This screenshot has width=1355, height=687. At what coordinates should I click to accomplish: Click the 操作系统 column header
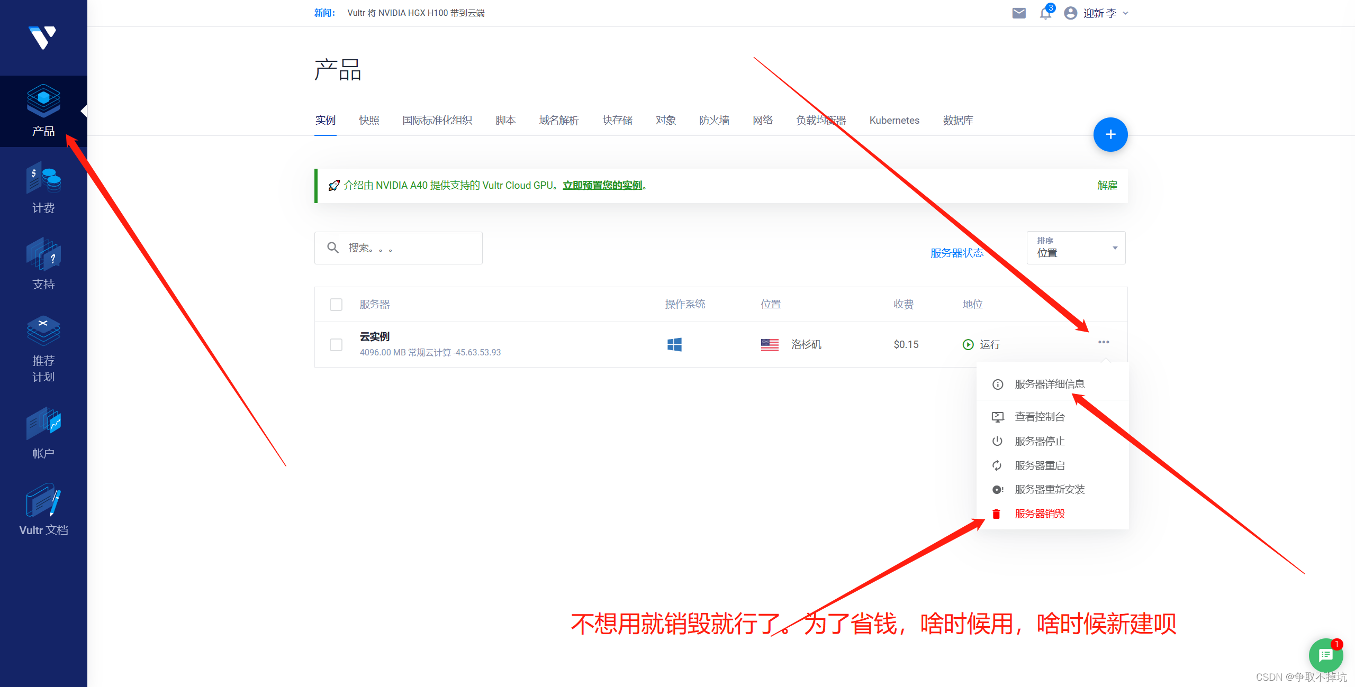coord(685,305)
